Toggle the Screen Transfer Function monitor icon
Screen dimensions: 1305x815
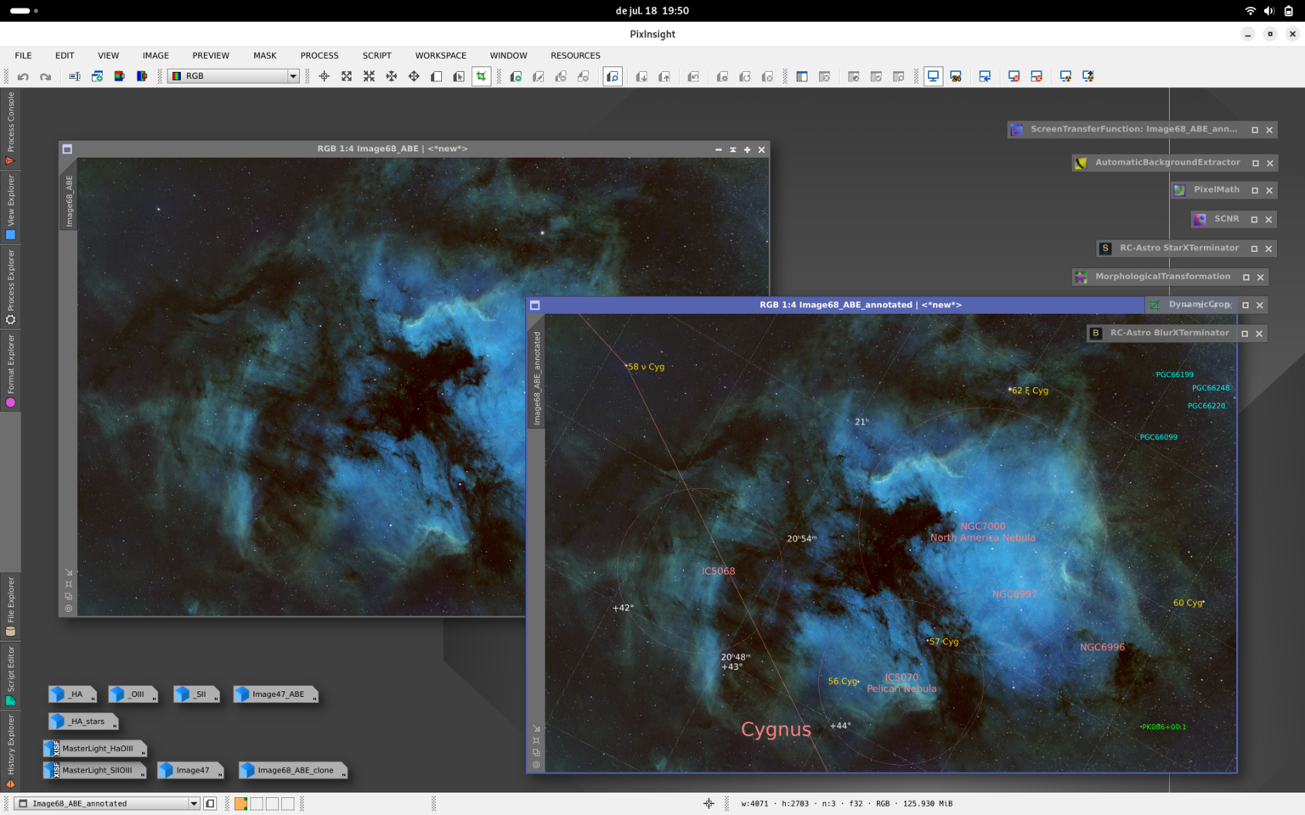[x=934, y=76]
